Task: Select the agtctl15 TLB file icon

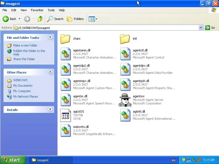Action: tap(65, 115)
